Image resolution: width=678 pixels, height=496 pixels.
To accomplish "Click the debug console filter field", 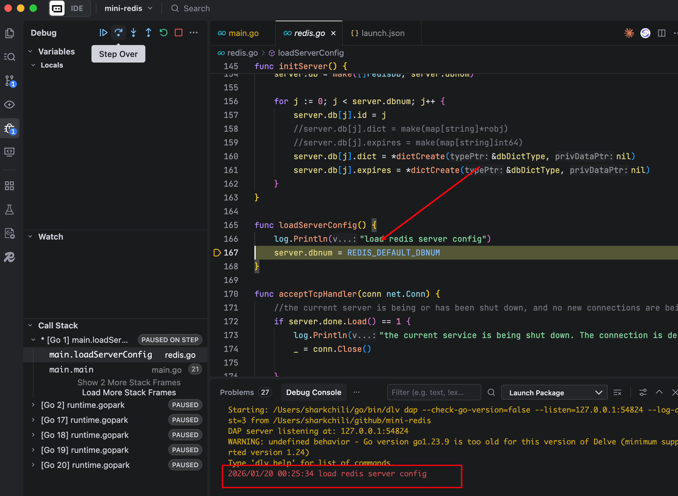I will point(434,392).
